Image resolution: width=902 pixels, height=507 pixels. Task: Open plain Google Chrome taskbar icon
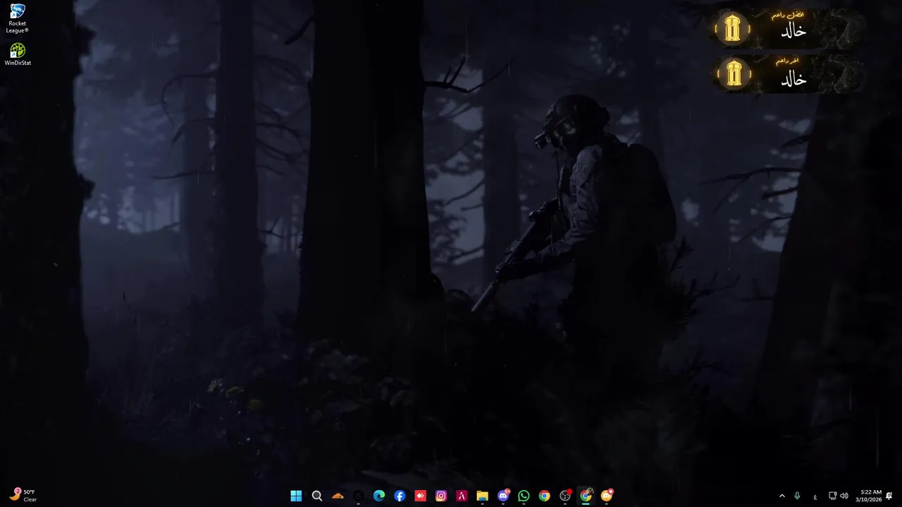544,496
